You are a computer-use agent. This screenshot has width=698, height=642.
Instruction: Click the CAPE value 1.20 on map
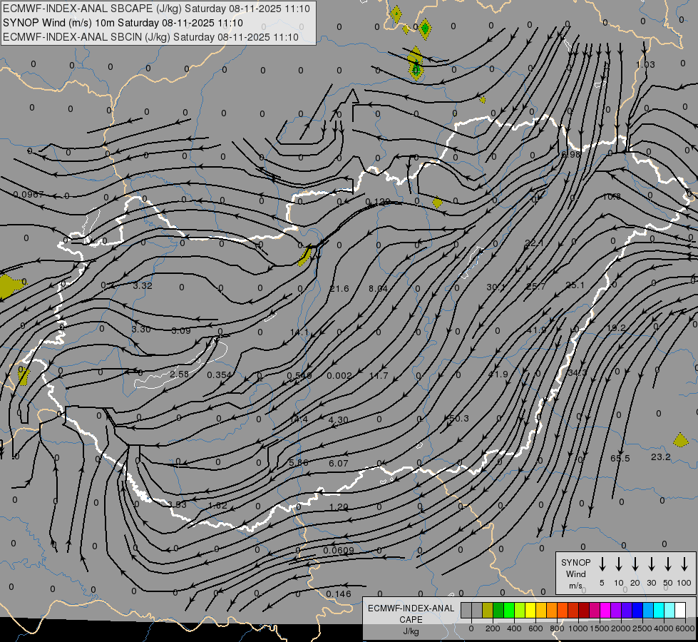pos(339,507)
